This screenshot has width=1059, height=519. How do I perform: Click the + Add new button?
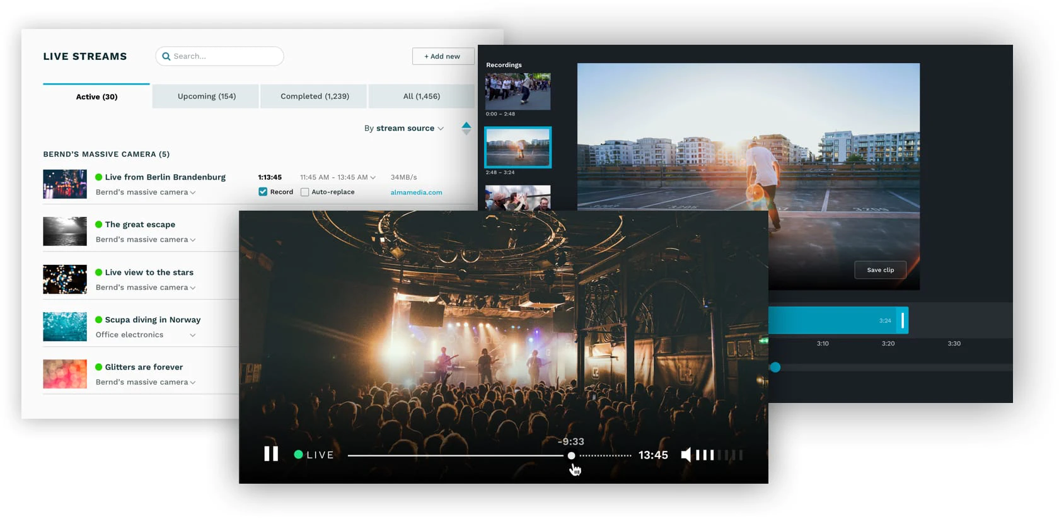(443, 56)
